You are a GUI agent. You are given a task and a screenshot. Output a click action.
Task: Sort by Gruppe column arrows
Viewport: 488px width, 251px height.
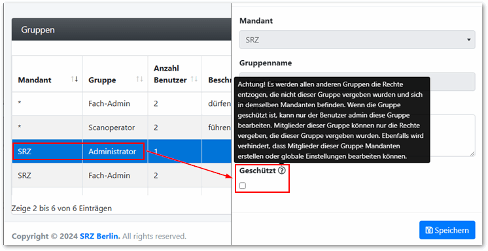(140, 79)
